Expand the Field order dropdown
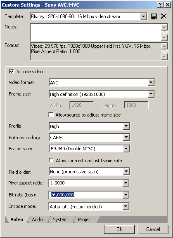173x238 pixels. (x=126, y=172)
